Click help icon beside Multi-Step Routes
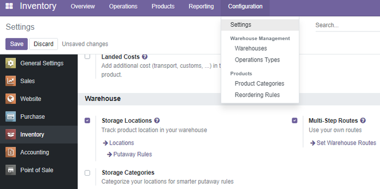The image size is (380, 189). [x=363, y=120]
